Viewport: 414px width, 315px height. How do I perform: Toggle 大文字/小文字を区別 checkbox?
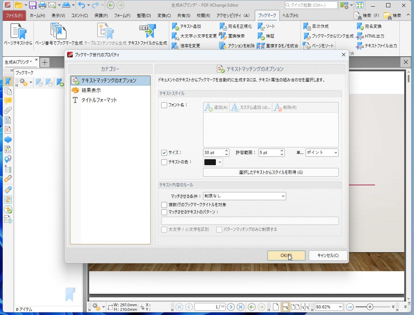point(164,229)
